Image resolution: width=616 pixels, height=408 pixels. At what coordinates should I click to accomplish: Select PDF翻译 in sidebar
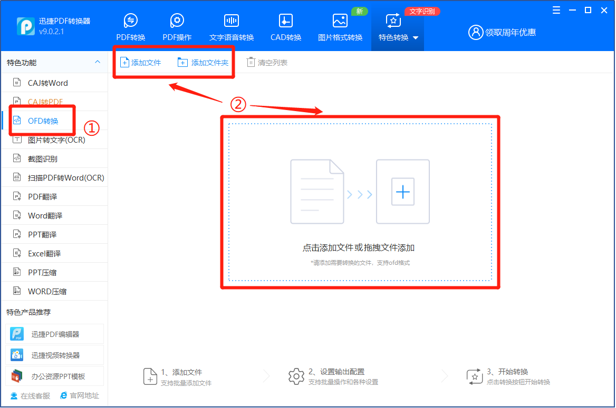click(55, 196)
